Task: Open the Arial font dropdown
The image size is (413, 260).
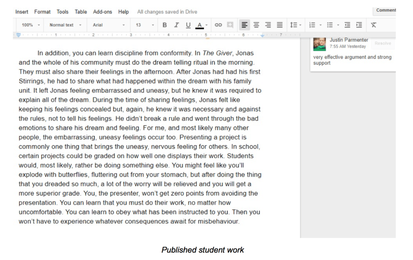Action: pyautogui.click(x=108, y=25)
